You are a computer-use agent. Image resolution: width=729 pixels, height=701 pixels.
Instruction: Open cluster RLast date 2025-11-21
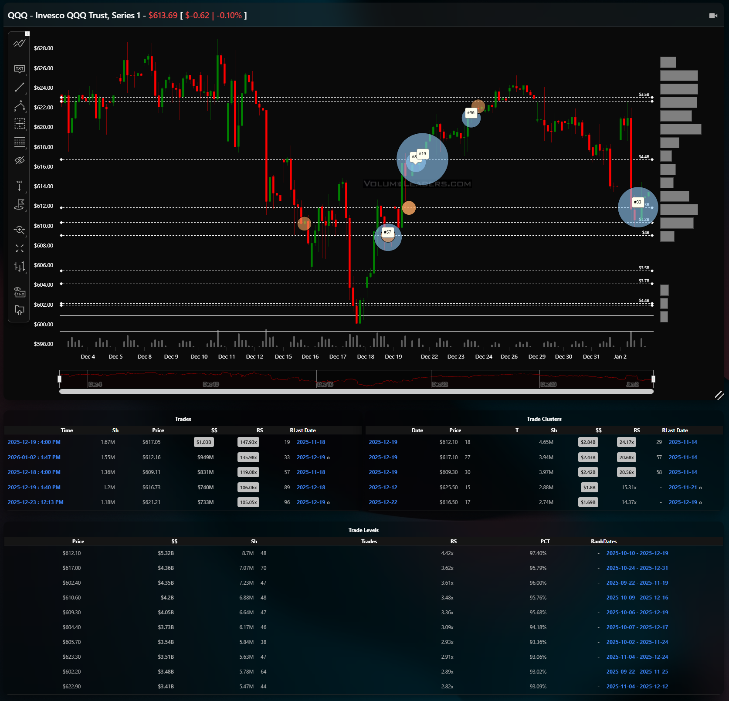pyautogui.click(x=683, y=488)
